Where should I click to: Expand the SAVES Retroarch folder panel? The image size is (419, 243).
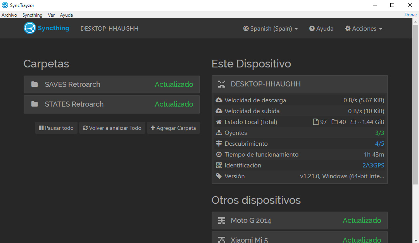112,84
